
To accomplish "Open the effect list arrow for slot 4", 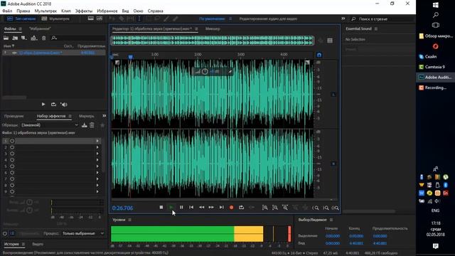I will coord(97,160).
